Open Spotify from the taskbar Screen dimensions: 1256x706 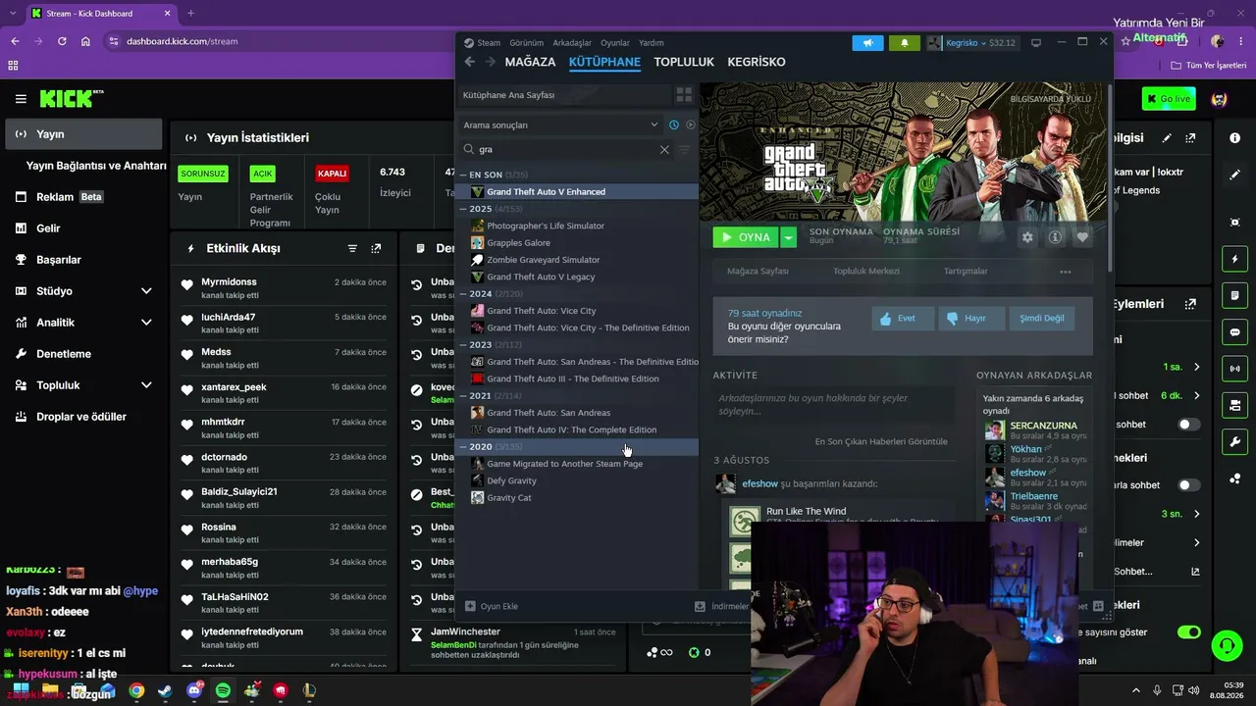pos(223,690)
